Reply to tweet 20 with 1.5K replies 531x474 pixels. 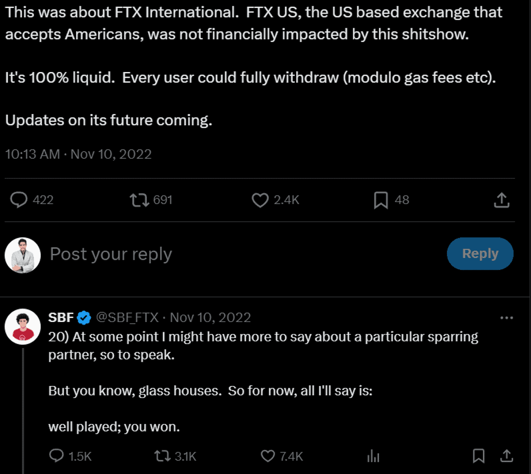(57, 456)
